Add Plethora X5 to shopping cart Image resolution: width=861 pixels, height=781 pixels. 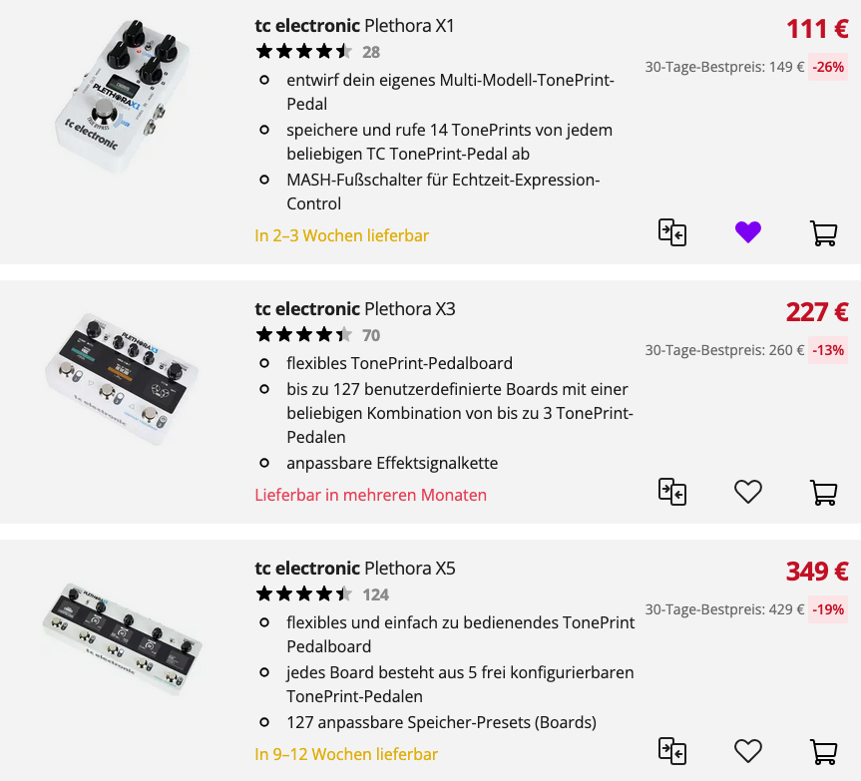tap(823, 751)
